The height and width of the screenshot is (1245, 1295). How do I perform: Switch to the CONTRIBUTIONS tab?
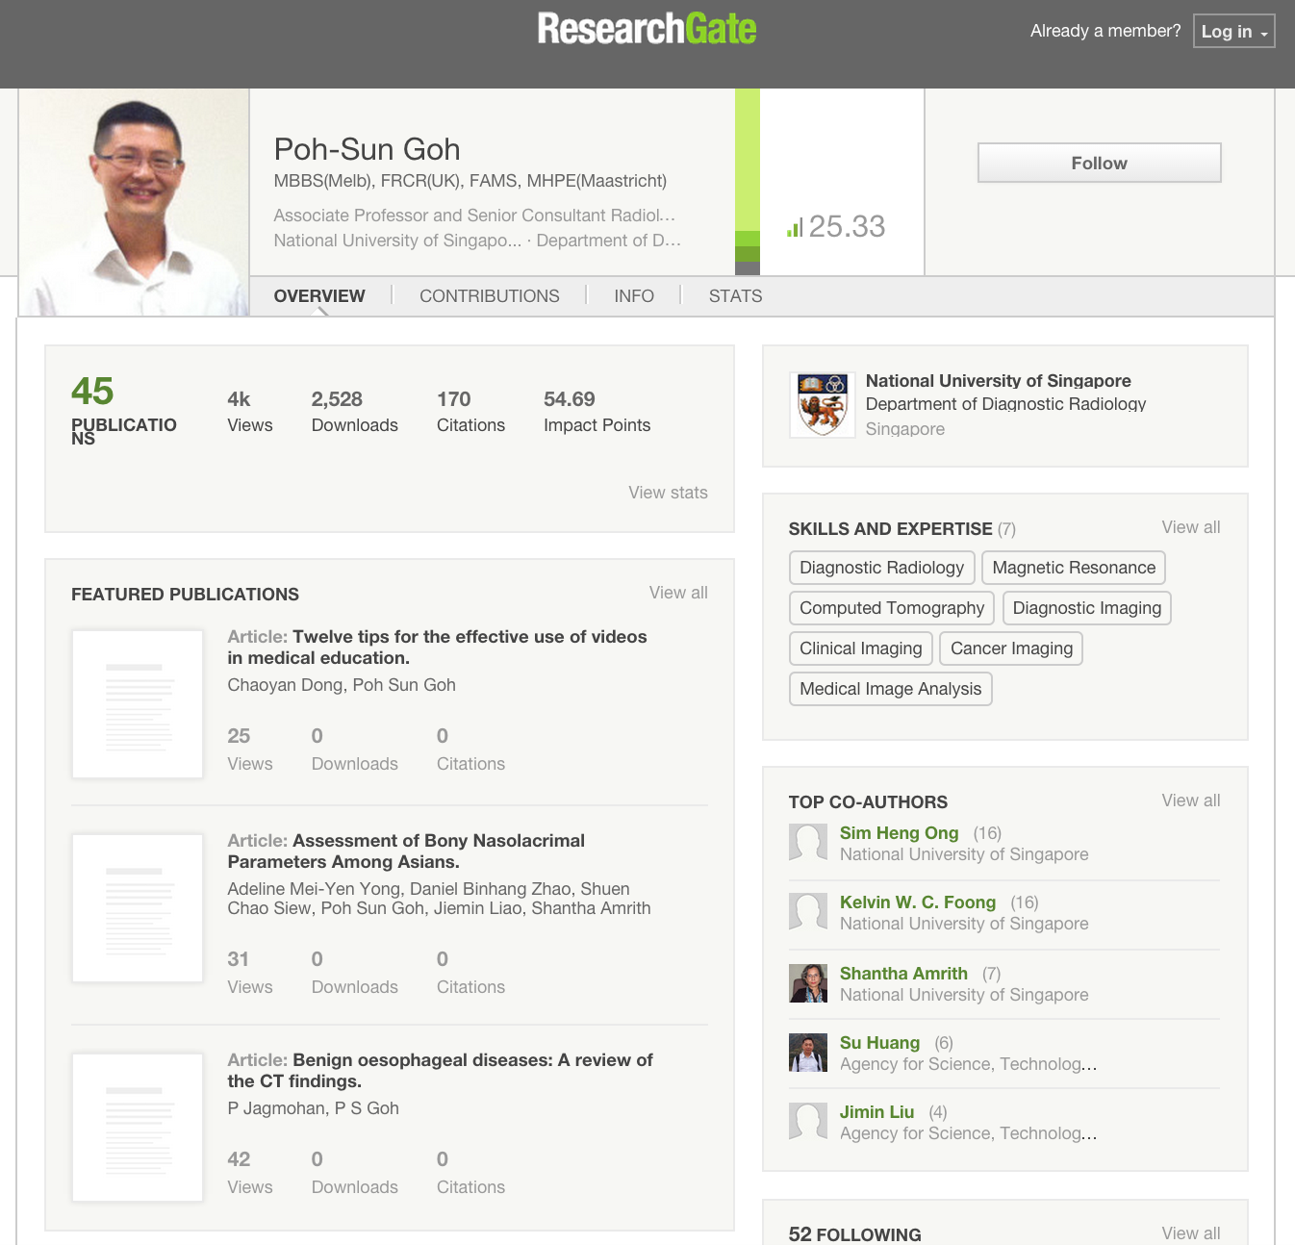(489, 296)
